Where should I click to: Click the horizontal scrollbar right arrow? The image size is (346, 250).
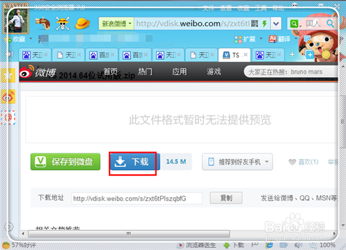[x=334, y=233]
